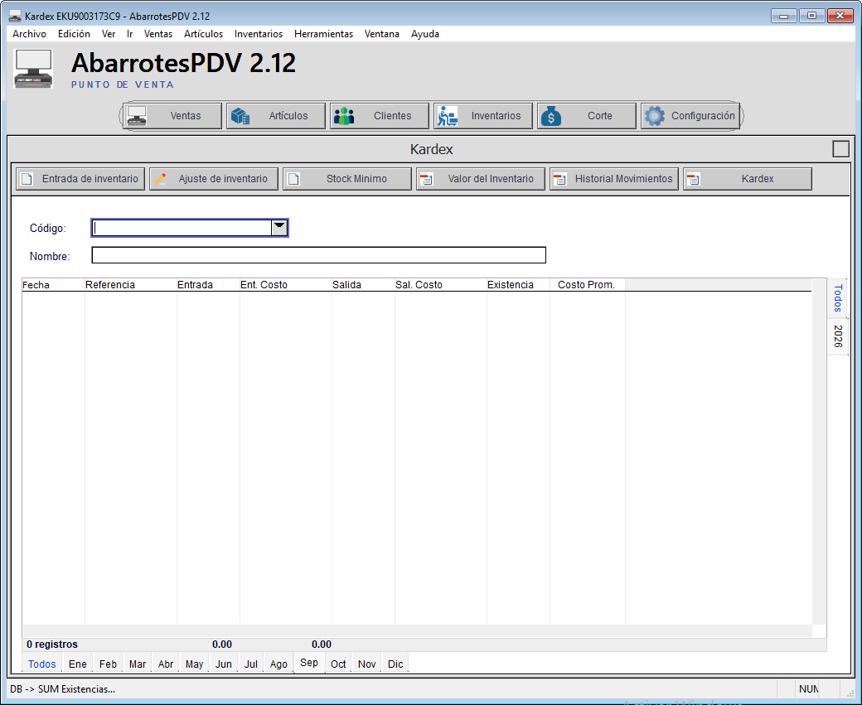
Task: Select the 2026 year tab
Action: [838, 336]
